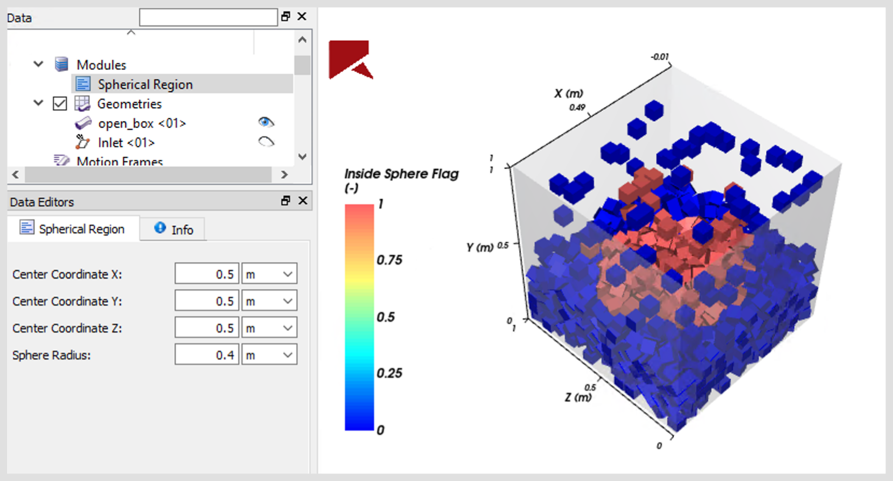Select the open_box <01> geometry icon

[x=83, y=123]
